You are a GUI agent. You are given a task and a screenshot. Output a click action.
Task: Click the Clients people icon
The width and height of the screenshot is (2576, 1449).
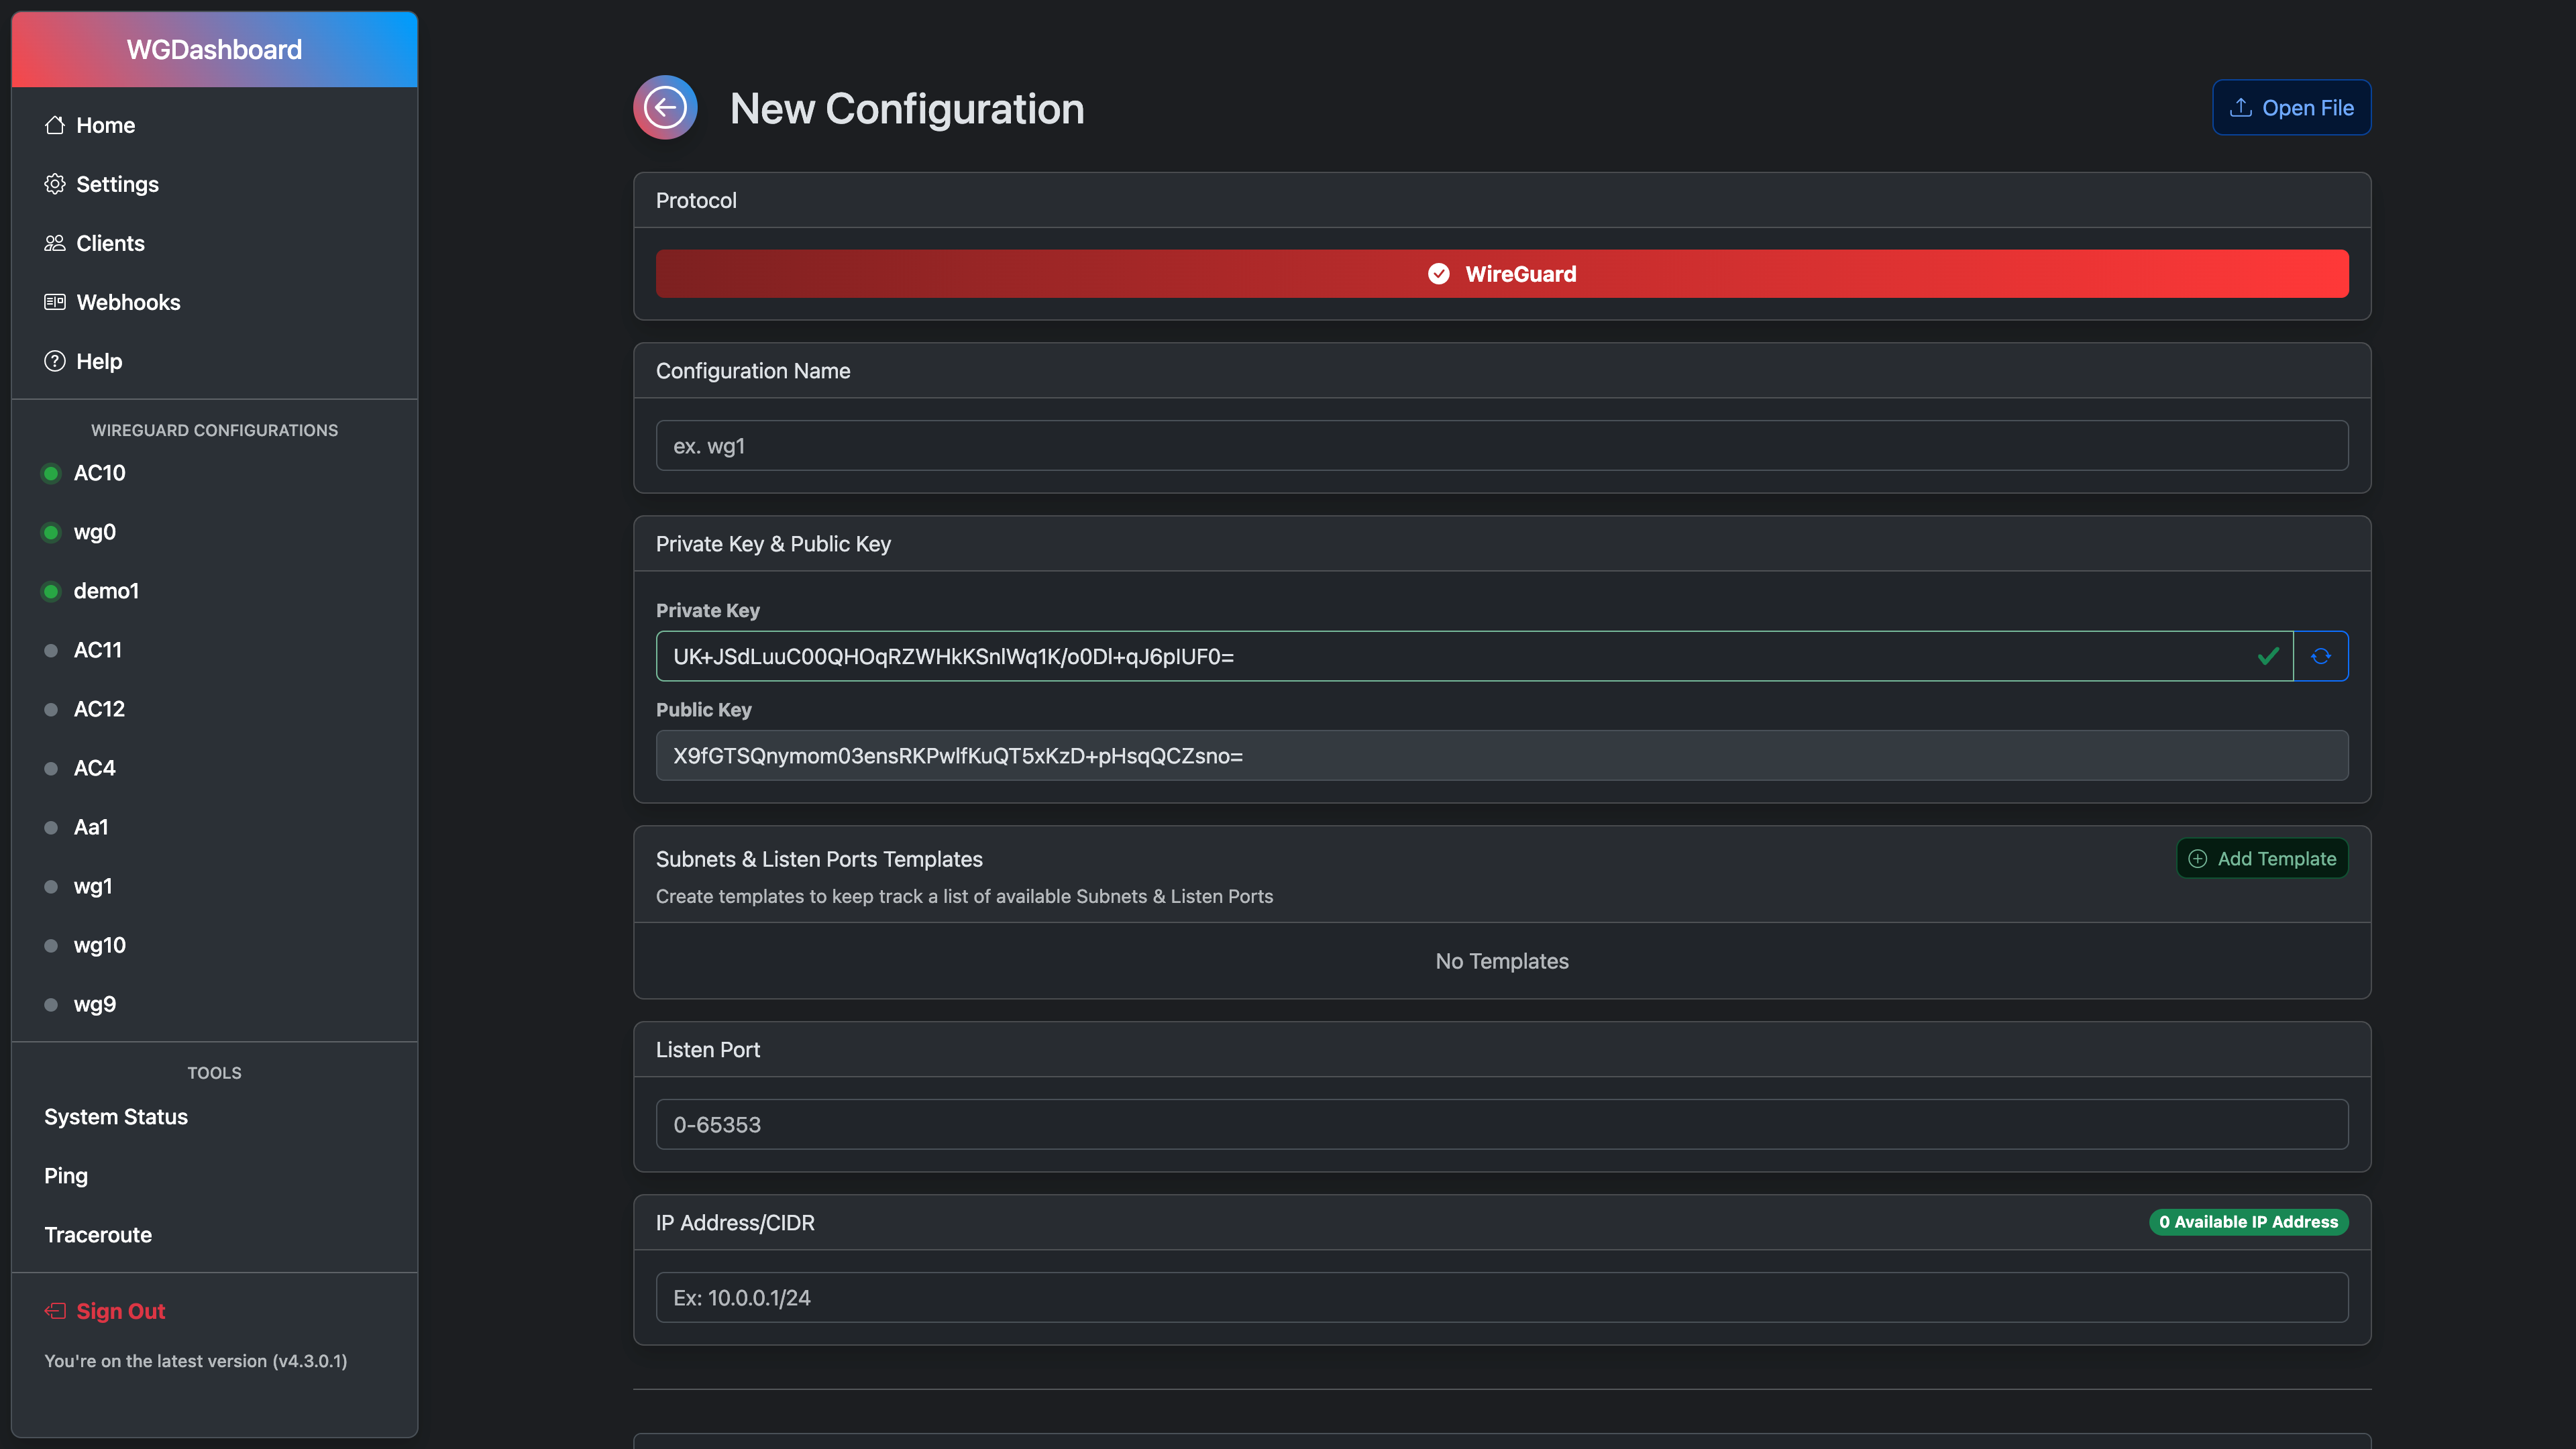coord(55,243)
